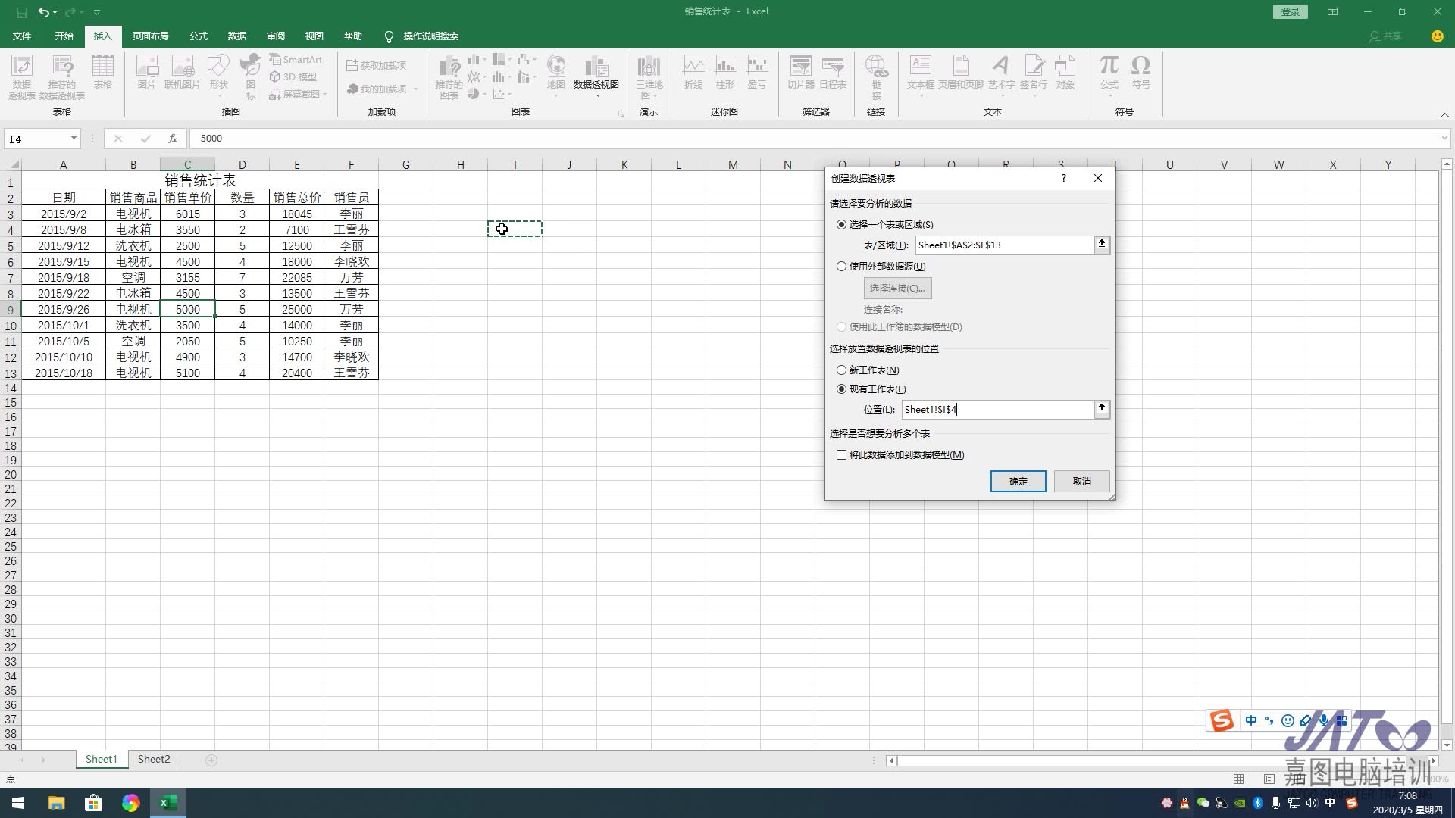Viewport: 1455px width, 818px height.
Task: Select 新工作表 radio button
Action: click(841, 370)
